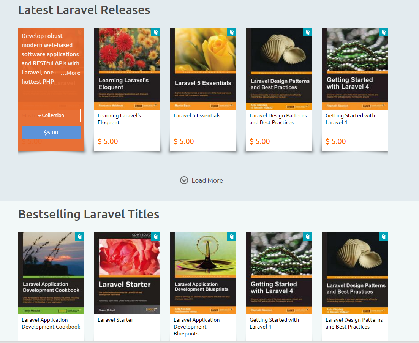This screenshot has height=343, width=419.
Task: Click latest releases Getting Started with Laravel 4 cover
Action: 355,69
